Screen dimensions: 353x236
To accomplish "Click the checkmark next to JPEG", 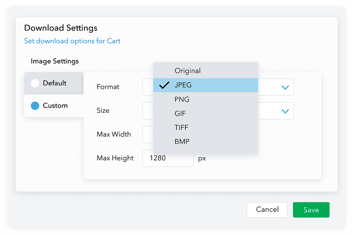I will (x=165, y=85).
